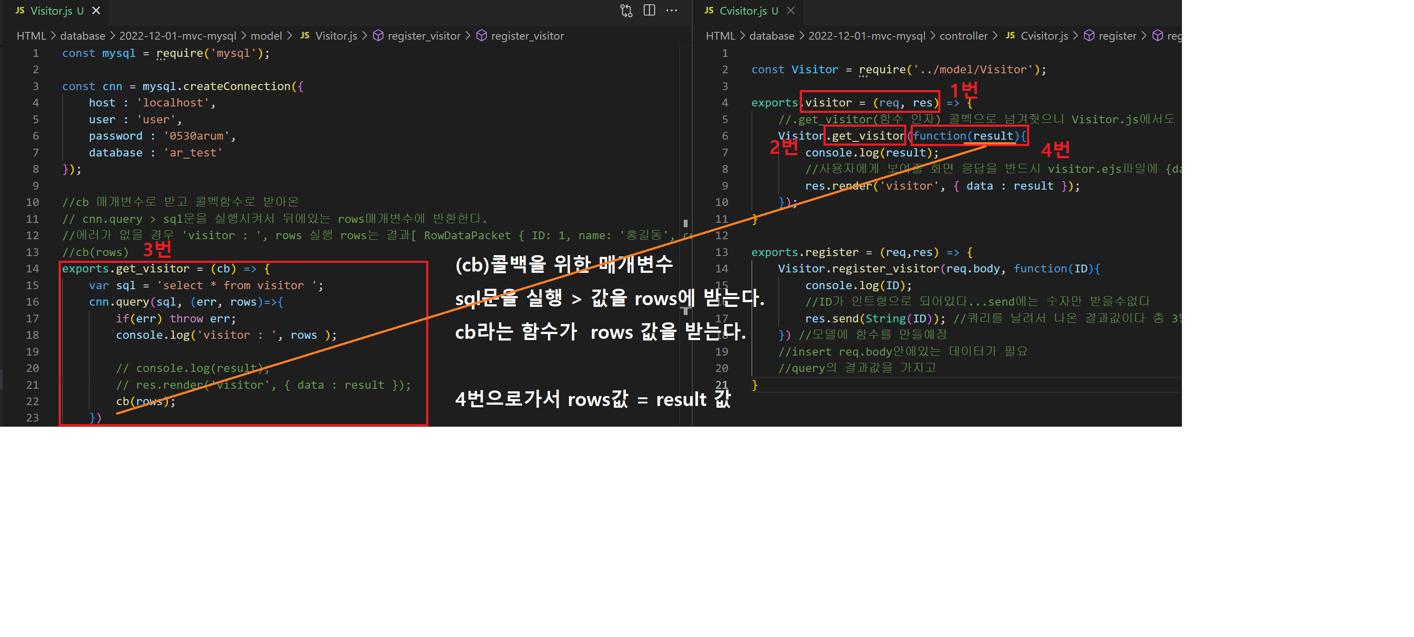The height and width of the screenshot is (637, 1414).
Task: Close the Cvisitor.js editor tab
Action: tap(790, 10)
